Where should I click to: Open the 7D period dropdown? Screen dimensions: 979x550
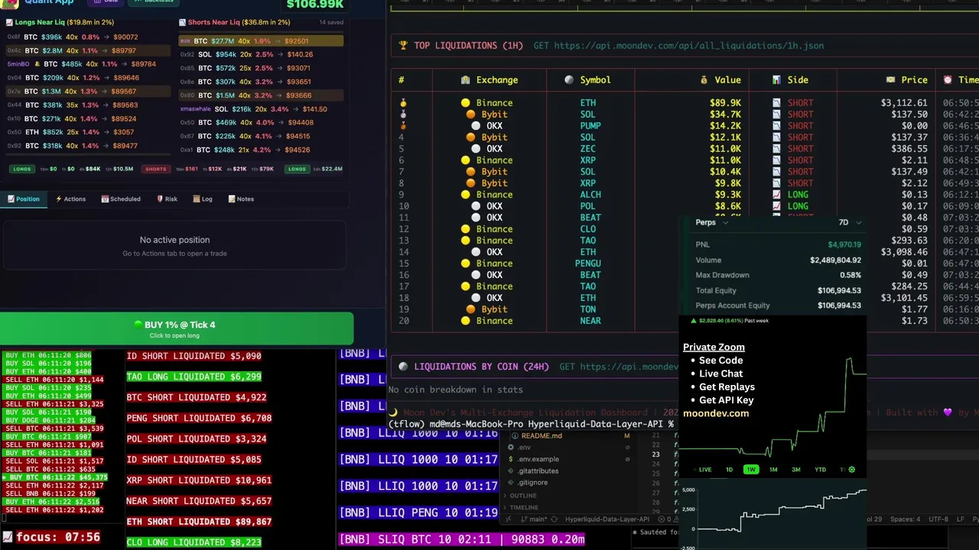(x=850, y=222)
